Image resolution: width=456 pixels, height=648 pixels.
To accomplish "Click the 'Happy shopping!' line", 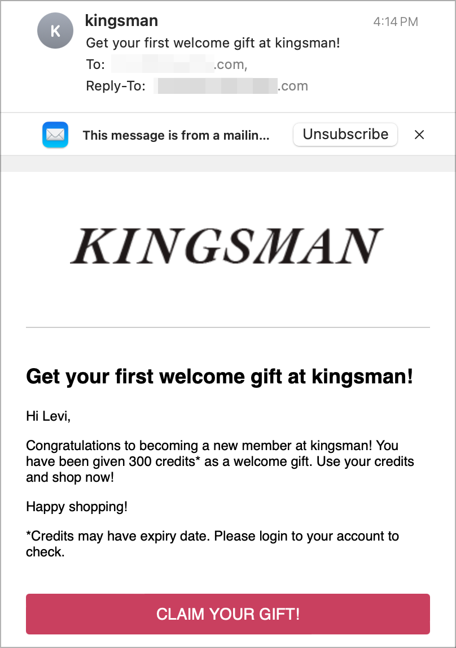I will click(77, 507).
